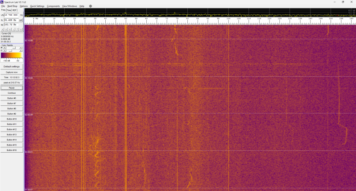Open the Components menu
This screenshot has height=191, width=356.
click(x=54, y=6)
